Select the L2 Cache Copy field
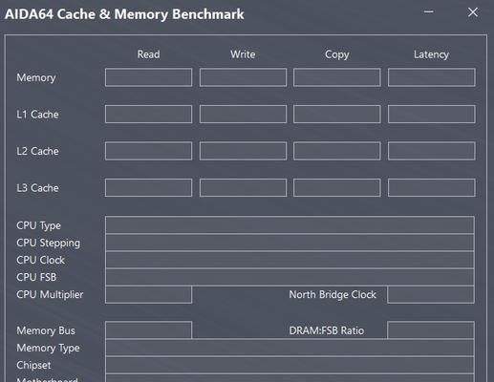494x382 pixels. (337, 151)
